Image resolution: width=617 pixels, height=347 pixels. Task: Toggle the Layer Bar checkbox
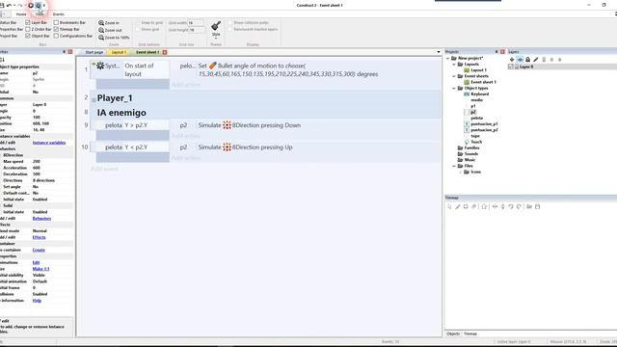[28, 23]
